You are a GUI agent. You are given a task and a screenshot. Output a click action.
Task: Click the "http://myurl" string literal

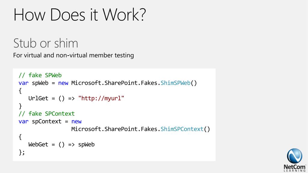101,98
